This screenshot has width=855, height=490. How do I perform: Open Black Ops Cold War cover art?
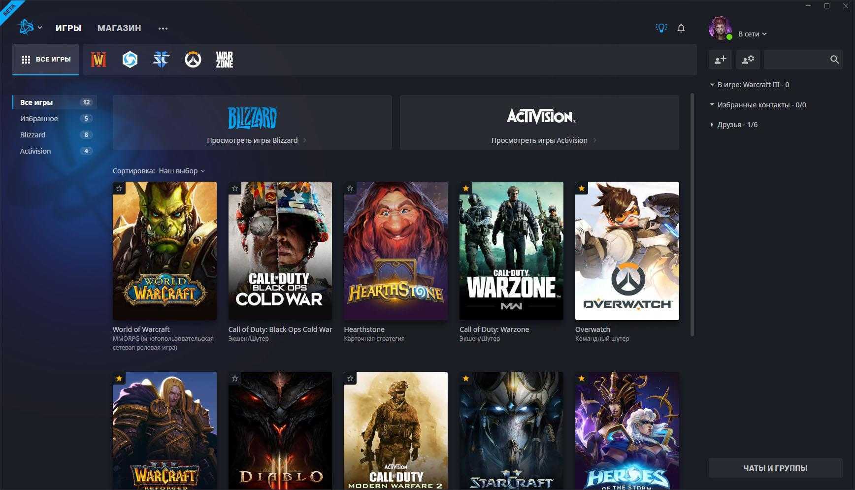point(280,251)
